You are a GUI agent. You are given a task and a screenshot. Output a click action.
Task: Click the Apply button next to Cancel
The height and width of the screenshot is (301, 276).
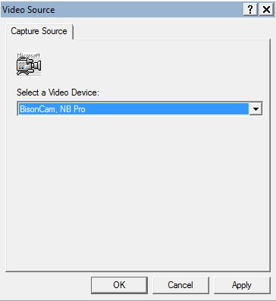[242, 285]
